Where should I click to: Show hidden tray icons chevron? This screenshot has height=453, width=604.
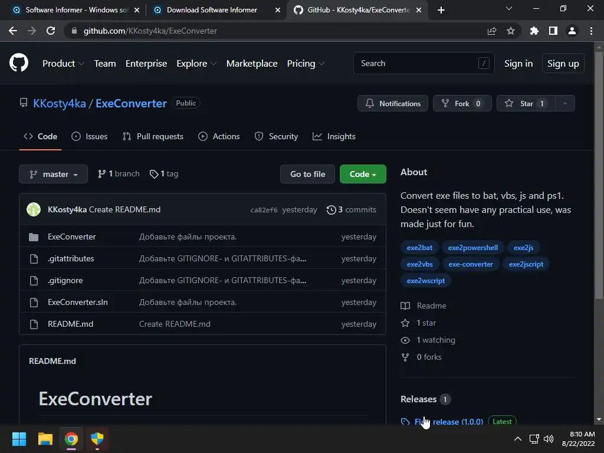pyautogui.click(x=518, y=439)
